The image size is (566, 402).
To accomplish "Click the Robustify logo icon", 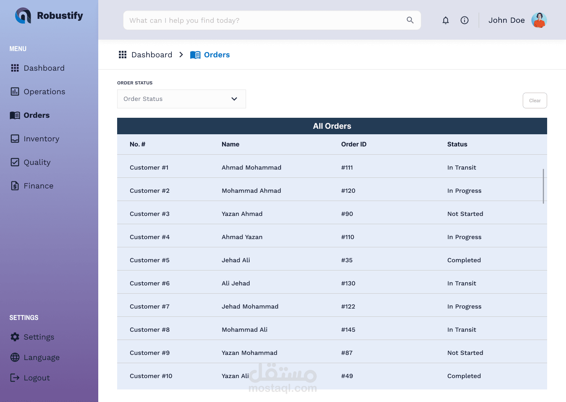I will pyautogui.click(x=23, y=16).
